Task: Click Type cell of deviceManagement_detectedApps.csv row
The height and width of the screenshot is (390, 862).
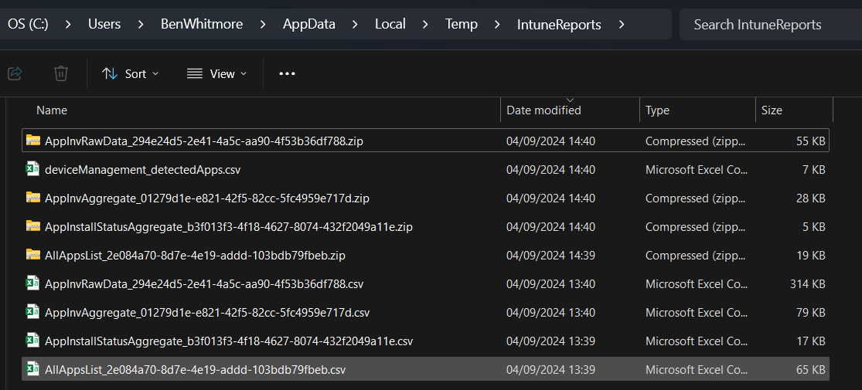Action: click(697, 170)
